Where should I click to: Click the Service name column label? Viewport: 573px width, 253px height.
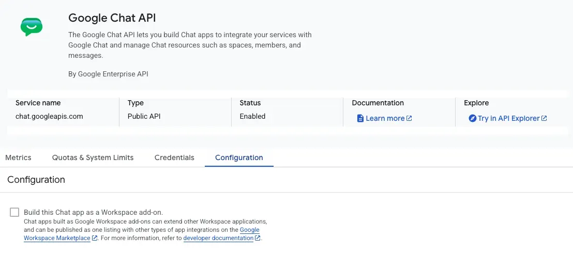click(38, 103)
